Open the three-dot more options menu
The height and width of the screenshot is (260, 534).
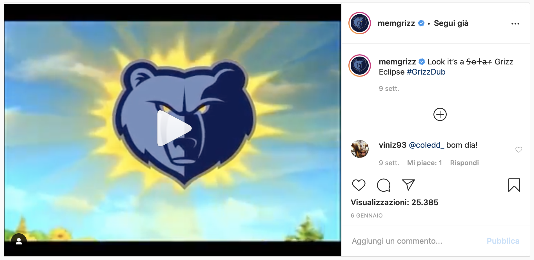(515, 24)
